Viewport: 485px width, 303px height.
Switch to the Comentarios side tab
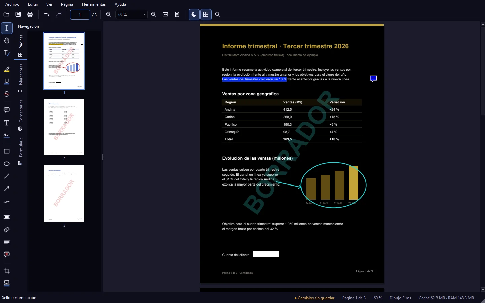[x=21, y=115]
